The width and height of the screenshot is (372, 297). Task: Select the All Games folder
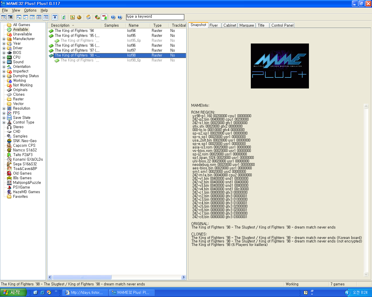[22, 25]
